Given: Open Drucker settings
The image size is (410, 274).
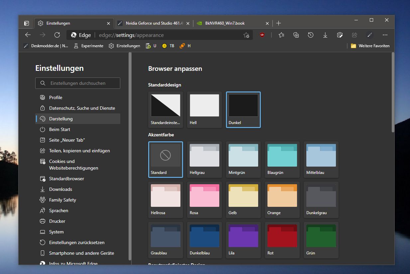Looking at the screenshot, I should tap(78, 221).
